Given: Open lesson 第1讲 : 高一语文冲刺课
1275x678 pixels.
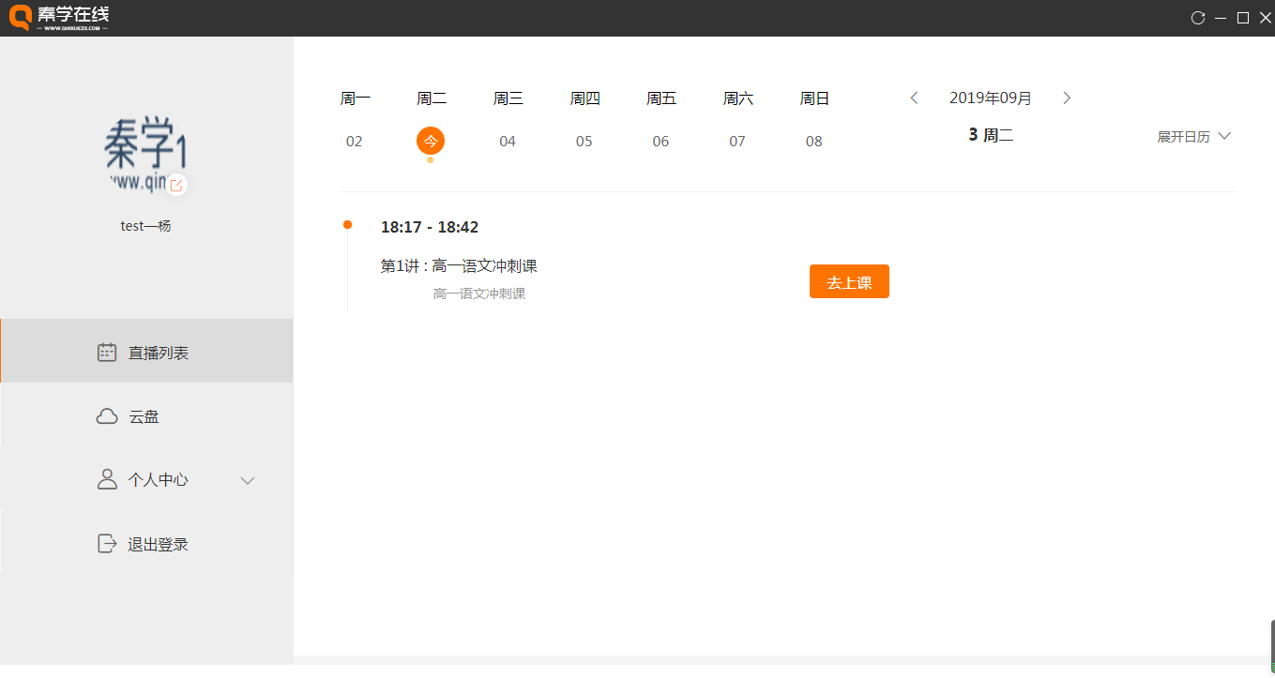Looking at the screenshot, I should pos(459,265).
